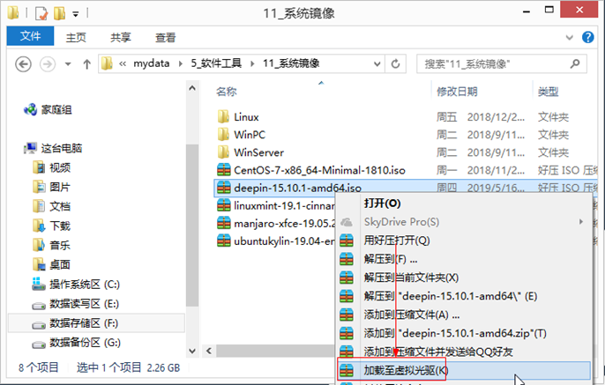The width and height of the screenshot is (605, 385).
Task: Open the 音乐 folder in navigation pane
Action: (39, 245)
